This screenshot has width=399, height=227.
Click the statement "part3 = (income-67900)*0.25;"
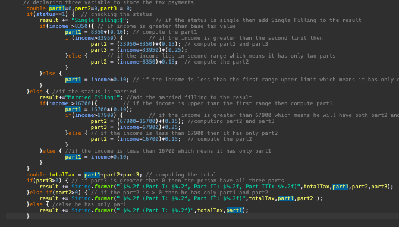[x=136, y=127]
